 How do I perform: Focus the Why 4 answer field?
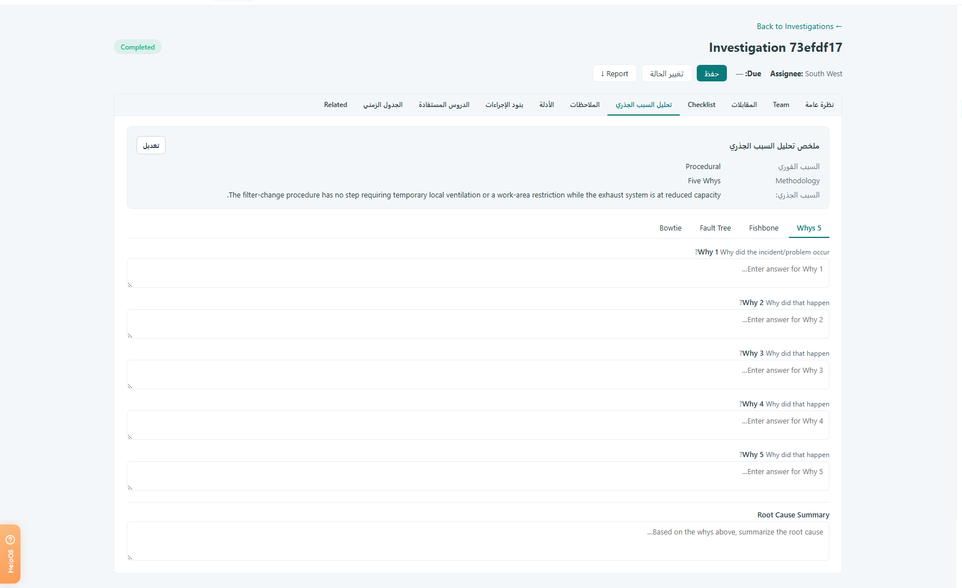(x=478, y=425)
